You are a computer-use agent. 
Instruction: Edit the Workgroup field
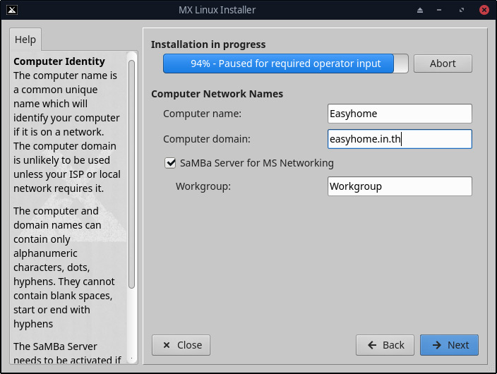(400, 186)
